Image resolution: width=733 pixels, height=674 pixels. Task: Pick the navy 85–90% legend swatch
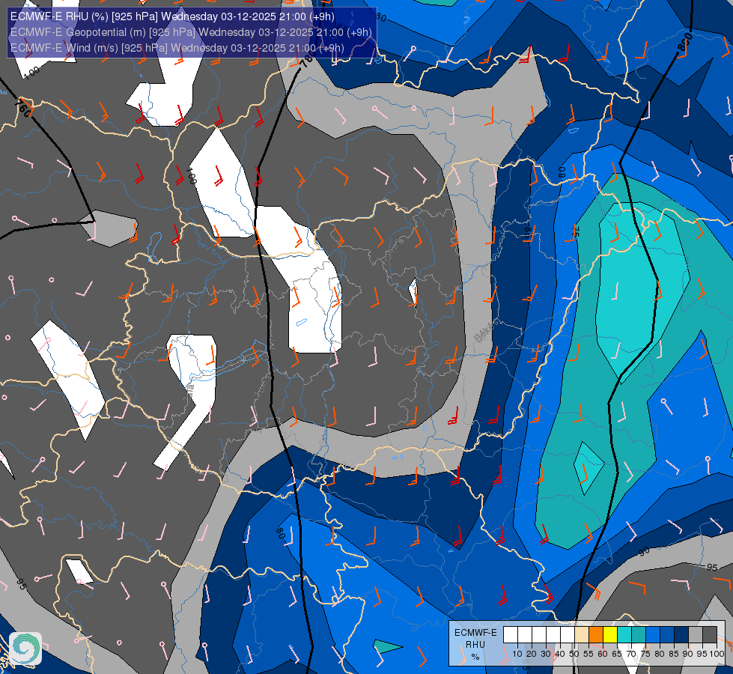coord(681,635)
